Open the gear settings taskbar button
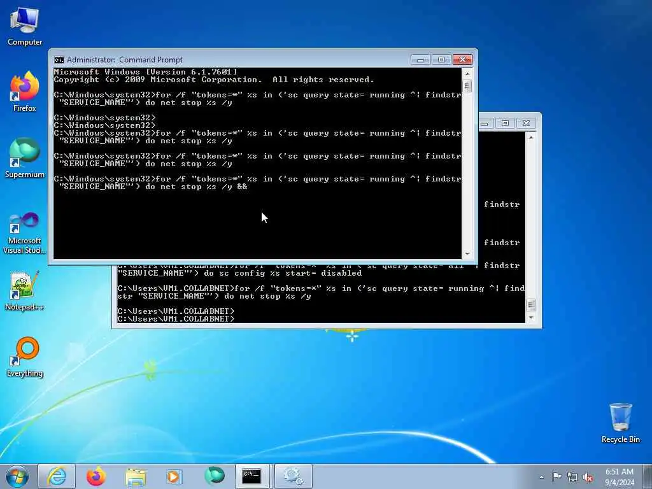Image resolution: width=652 pixels, height=489 pixels. click(293, 476)
